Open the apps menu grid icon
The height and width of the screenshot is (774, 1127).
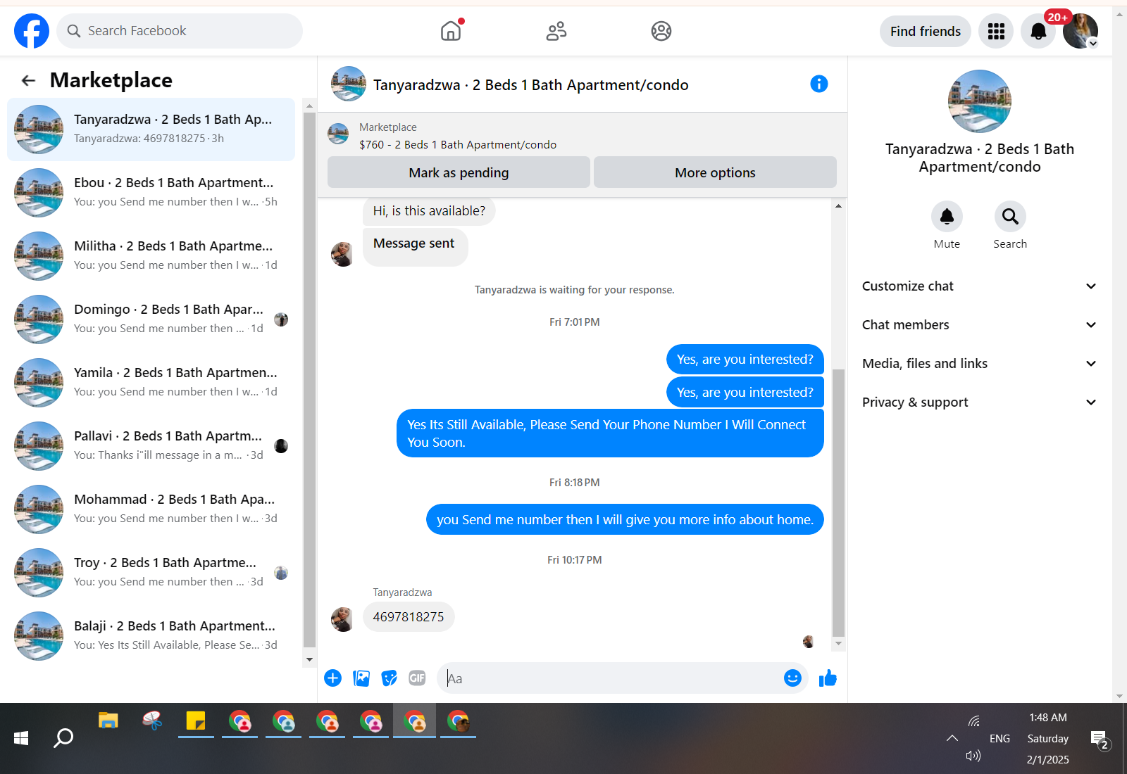pyautogui.click(x=996, y=31)
